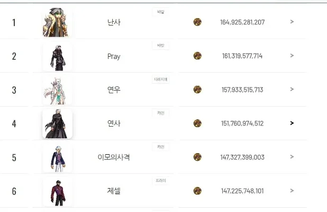Click character name 이모의사격
This screenshot has height=212, width=327.
tap(114, 157)
